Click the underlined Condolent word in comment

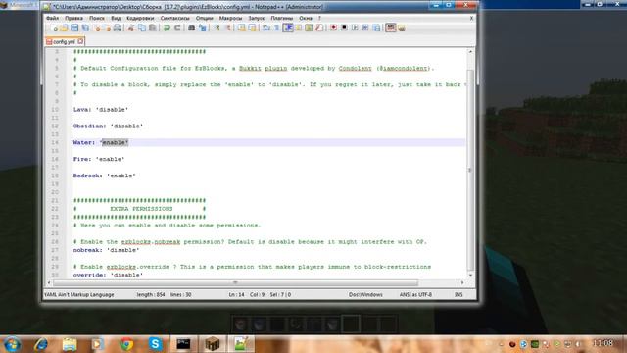point(355,68)
